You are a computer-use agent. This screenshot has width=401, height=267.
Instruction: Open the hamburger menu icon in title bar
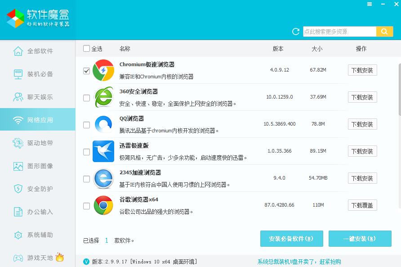pos(370,4)
